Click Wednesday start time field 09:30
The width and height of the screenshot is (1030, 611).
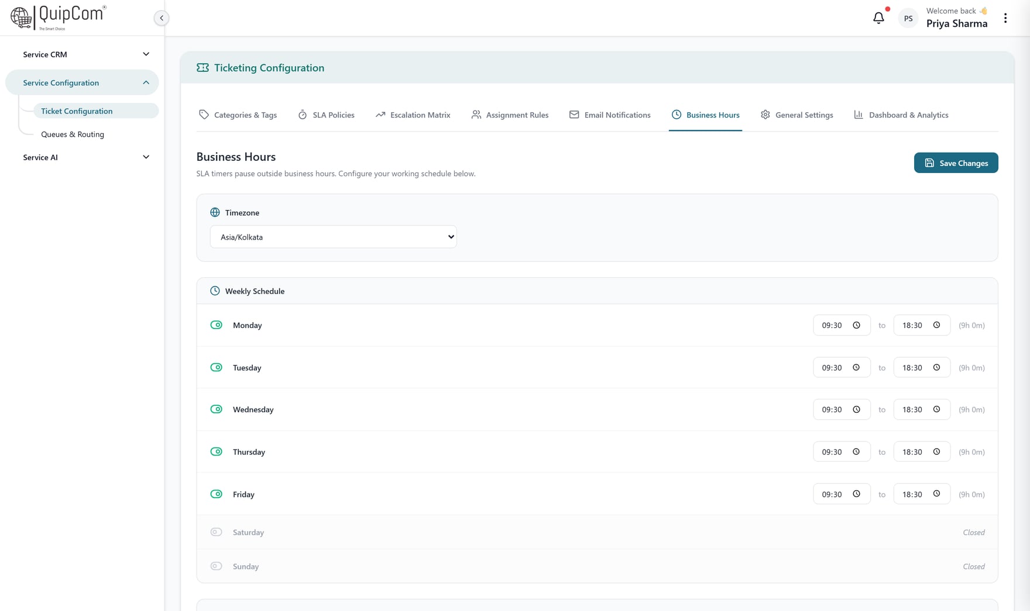[x=842, y=409]
